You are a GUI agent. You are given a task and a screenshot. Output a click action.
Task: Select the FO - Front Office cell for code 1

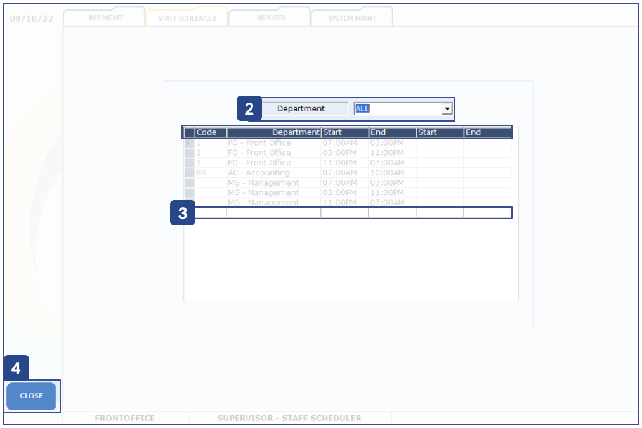pyautogui.click(x=273, y=143)
